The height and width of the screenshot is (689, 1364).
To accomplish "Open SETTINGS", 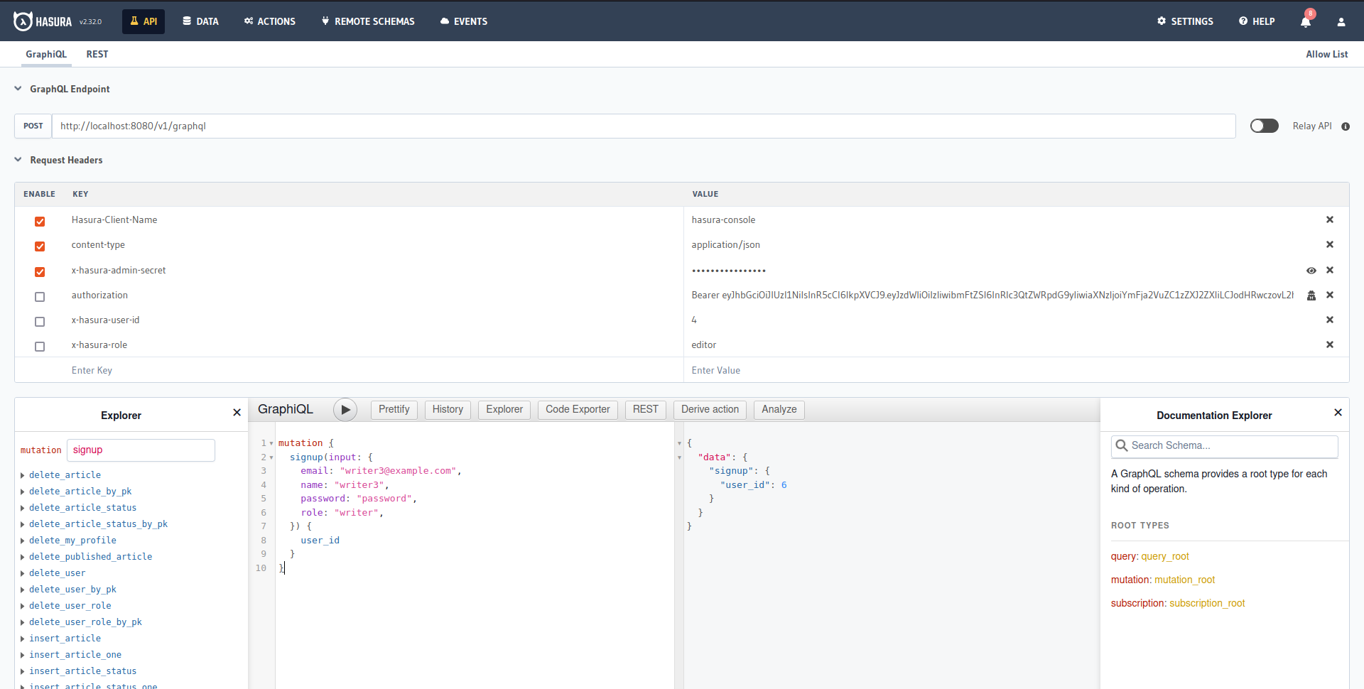I will [1185, 21].
